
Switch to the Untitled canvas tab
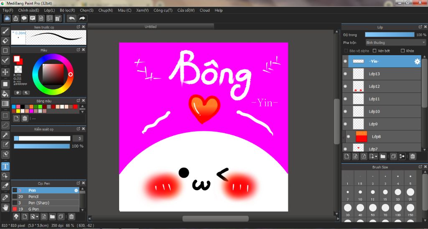click(x=150, y=27)
